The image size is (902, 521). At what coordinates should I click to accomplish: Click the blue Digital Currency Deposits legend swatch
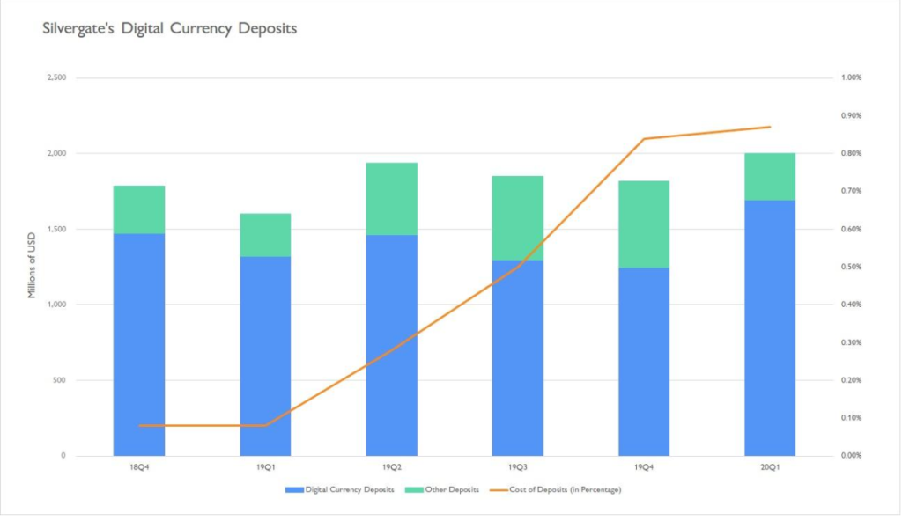coord(294,490)
